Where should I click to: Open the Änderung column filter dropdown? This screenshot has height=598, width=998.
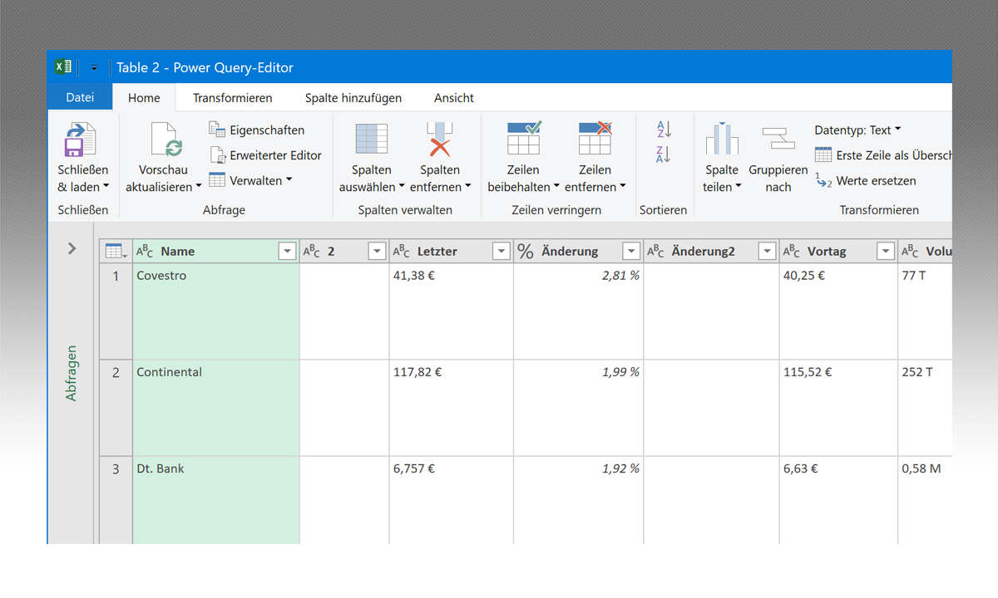631,251
